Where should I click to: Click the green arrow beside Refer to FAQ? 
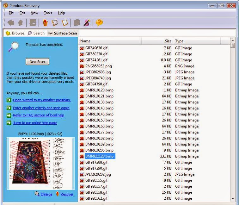click(9, 115)
